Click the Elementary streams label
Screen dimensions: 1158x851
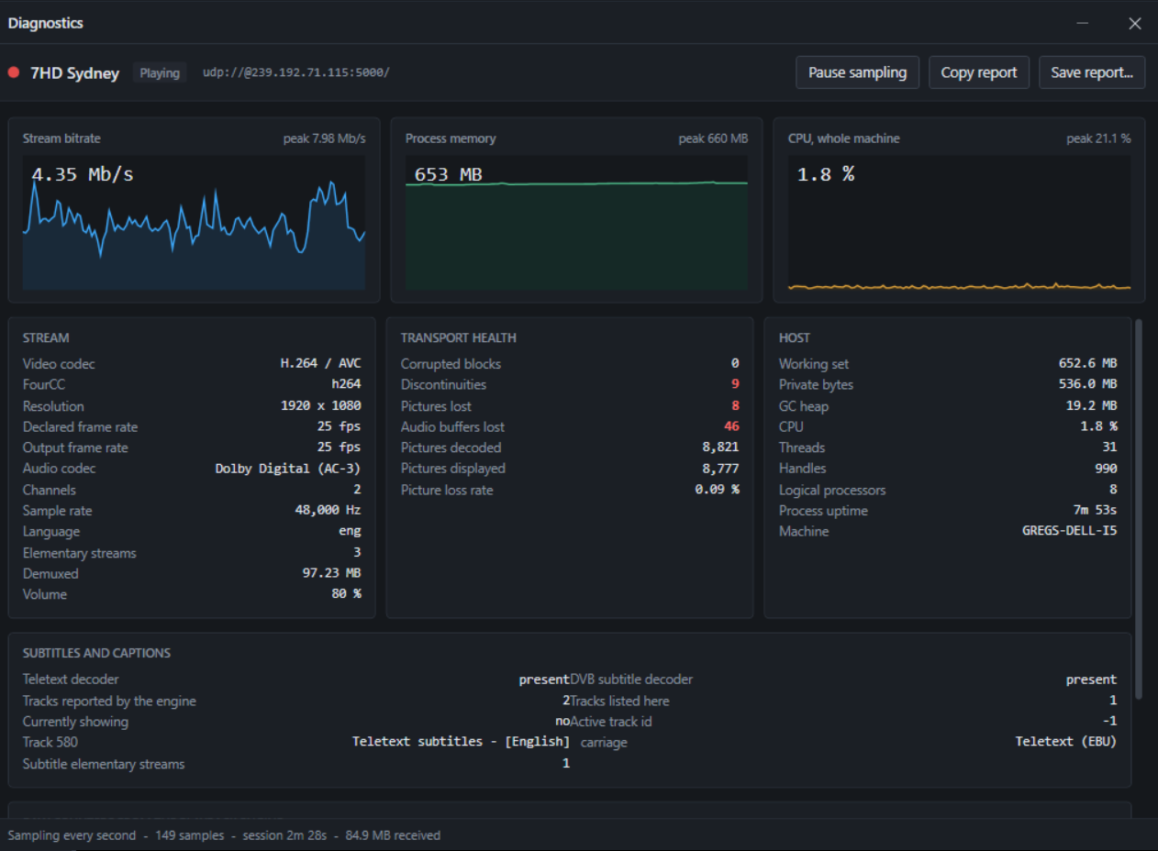(79, 553)
